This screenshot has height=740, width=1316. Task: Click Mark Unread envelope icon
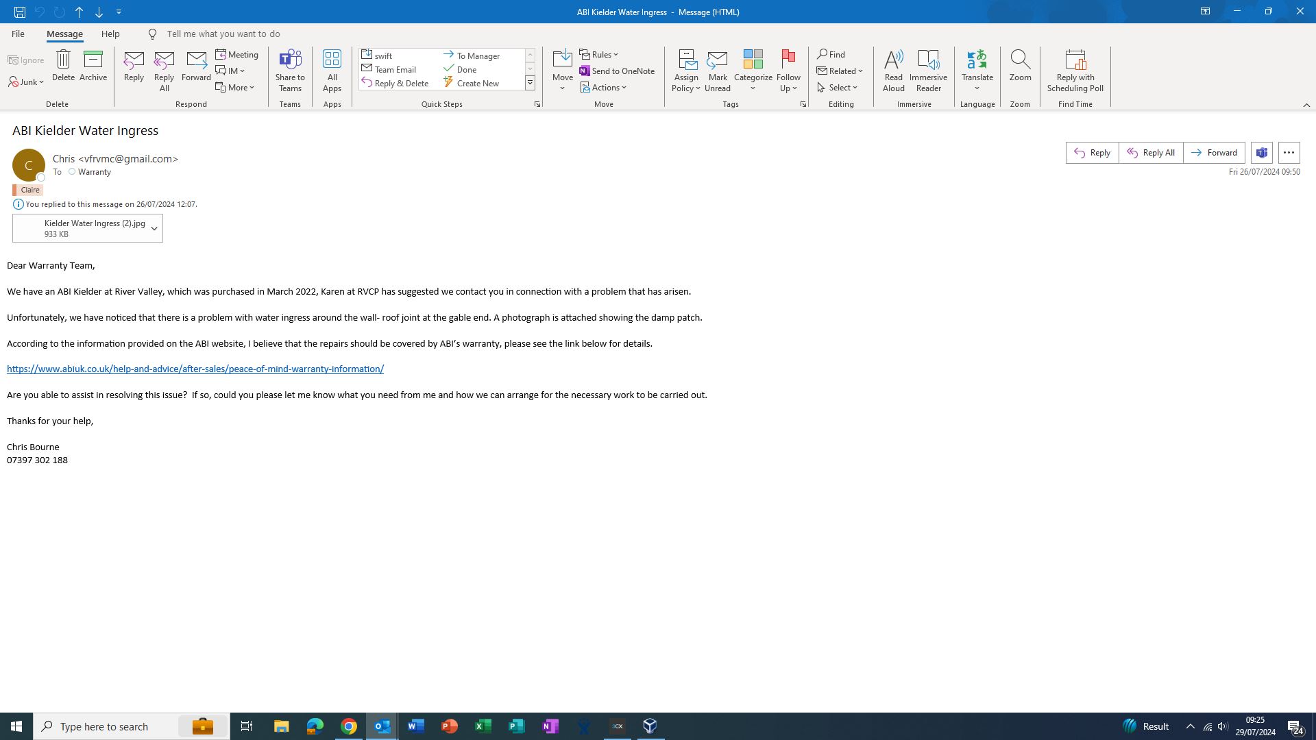point(717,60)
